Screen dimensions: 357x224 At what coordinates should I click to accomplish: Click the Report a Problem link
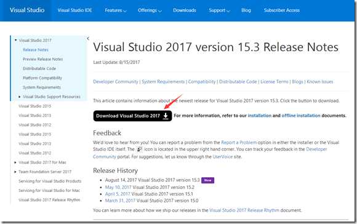pos(239,143)
